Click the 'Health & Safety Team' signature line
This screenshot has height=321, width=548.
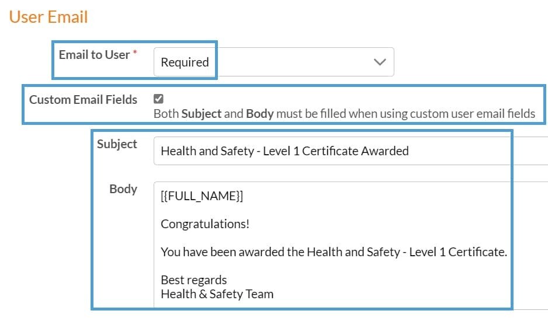tap(217, 294)
